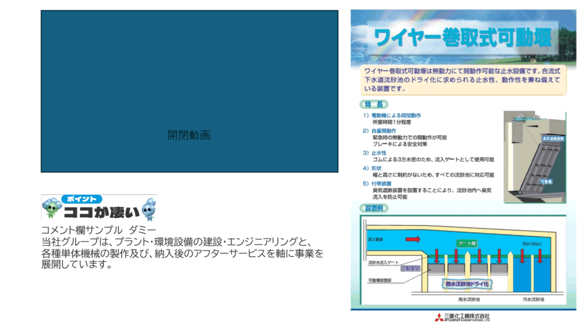Click the 臭気遮断装置 label in illustration
This screenshot has width=584, height=329.
553,139
